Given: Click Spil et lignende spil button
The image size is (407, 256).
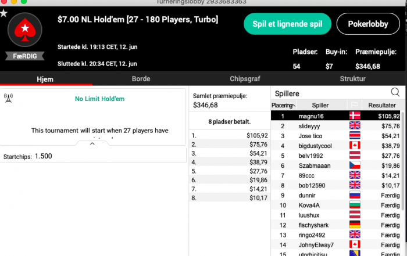Looking at the screenshot, I should (x=287, y=24).
